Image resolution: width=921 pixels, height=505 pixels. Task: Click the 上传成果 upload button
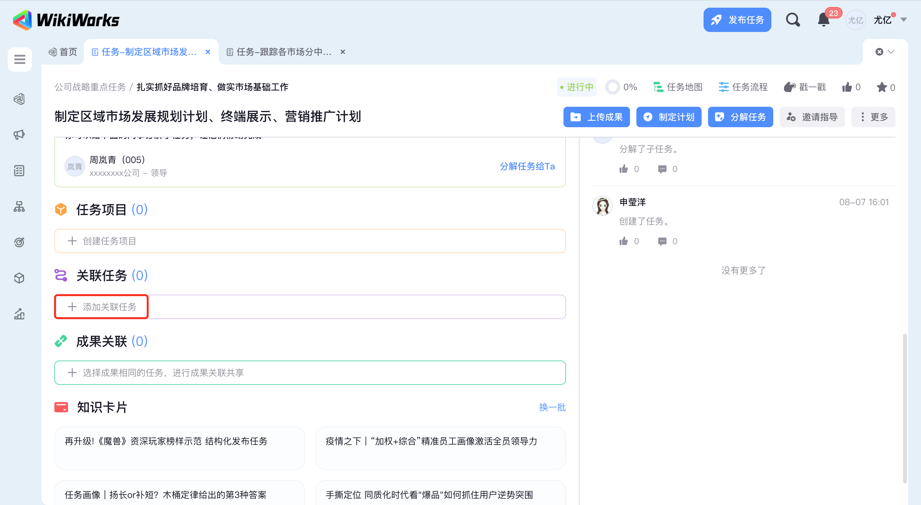tap(596, 117)
